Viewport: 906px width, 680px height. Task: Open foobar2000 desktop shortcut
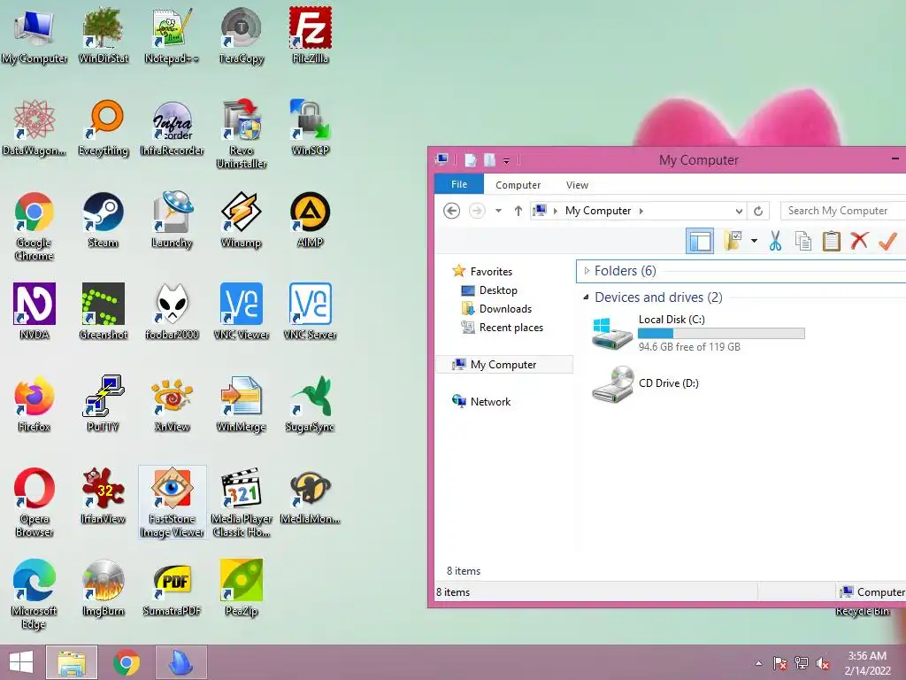click(172, 311)
